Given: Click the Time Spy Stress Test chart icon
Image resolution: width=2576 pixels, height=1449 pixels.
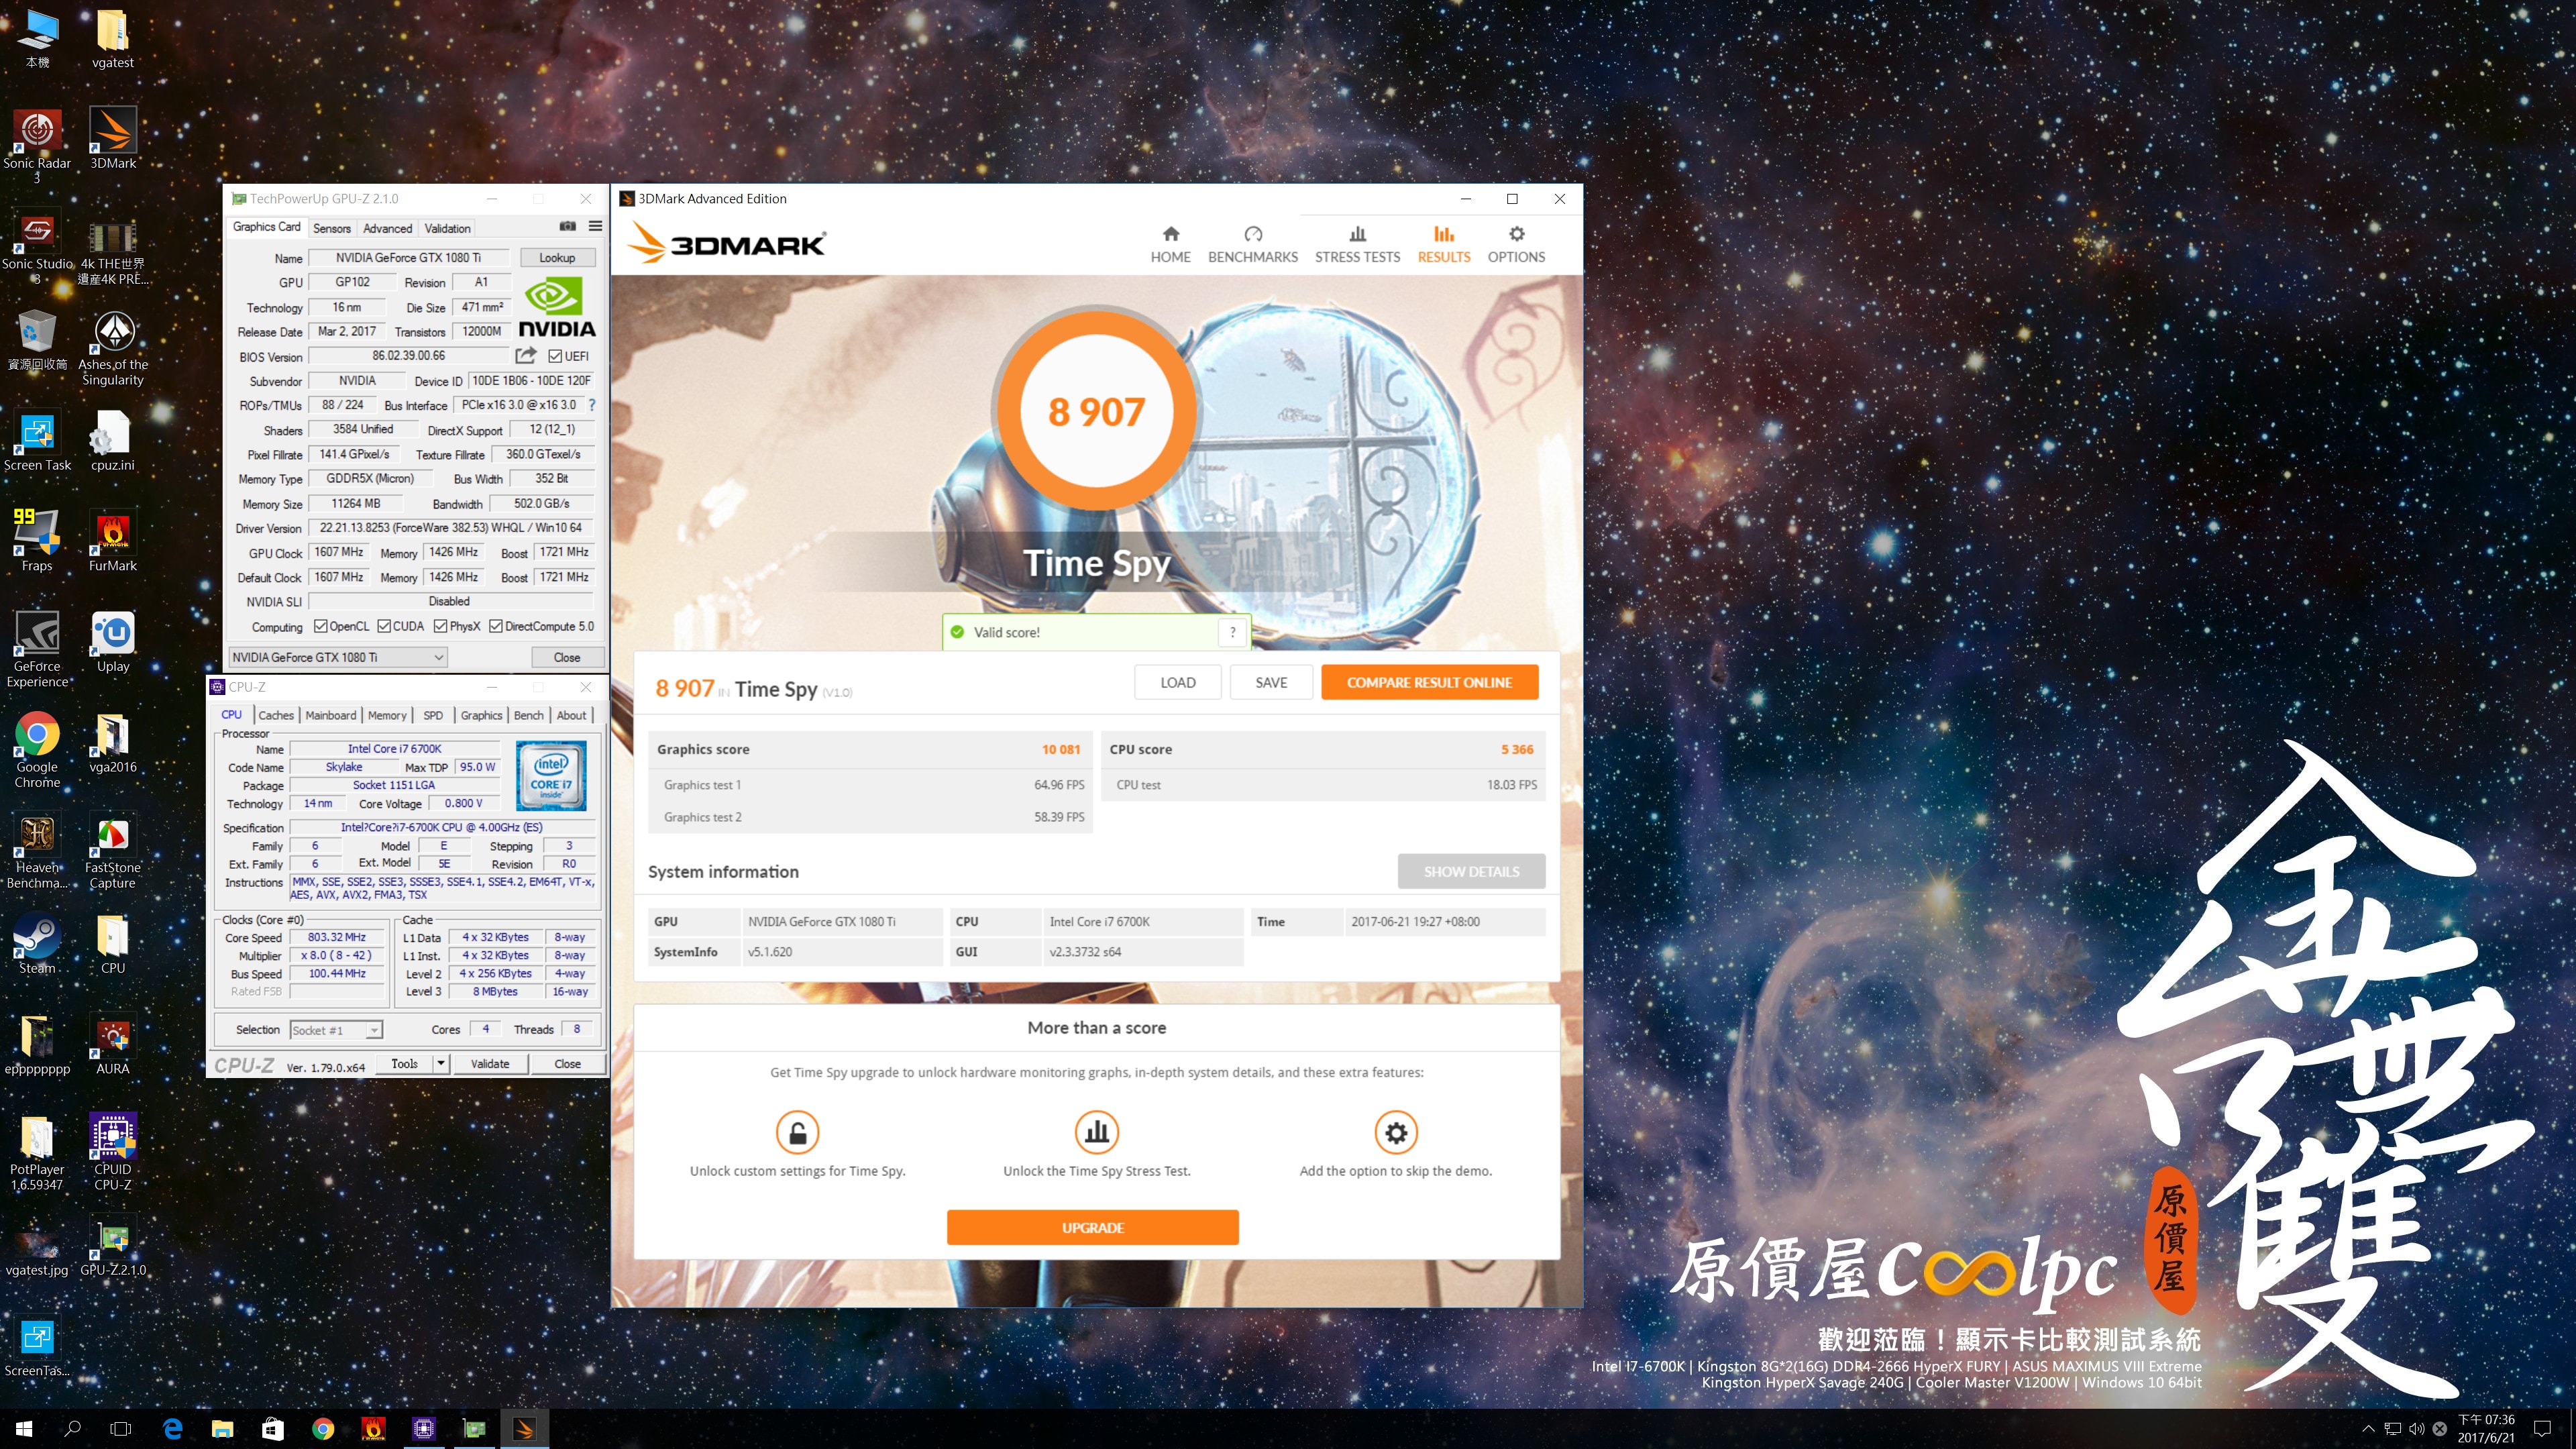Looking at the screenshot, I should coord(1097,1132).
